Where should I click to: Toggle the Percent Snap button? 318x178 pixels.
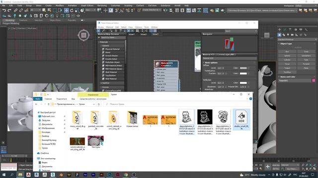click(x=128, y=10)
